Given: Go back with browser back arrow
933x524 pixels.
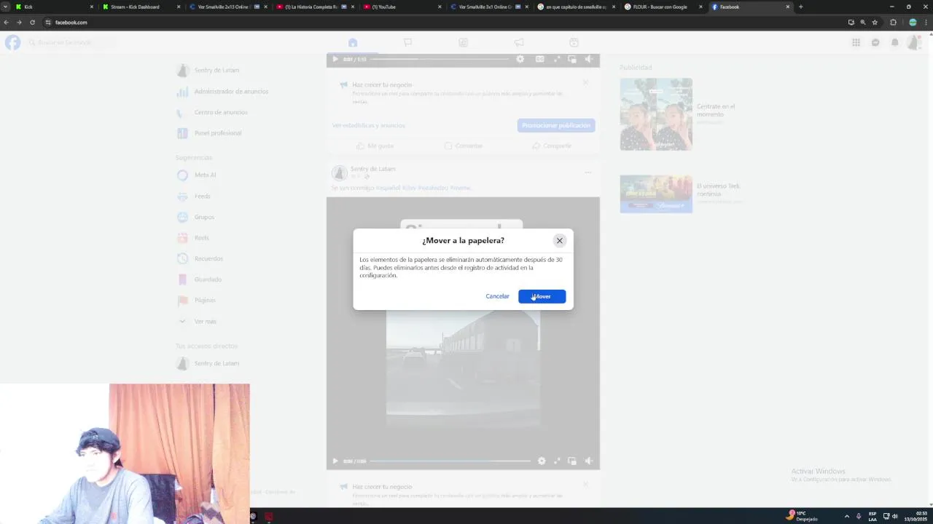Looking at the screenshot, I should [7, 23].
